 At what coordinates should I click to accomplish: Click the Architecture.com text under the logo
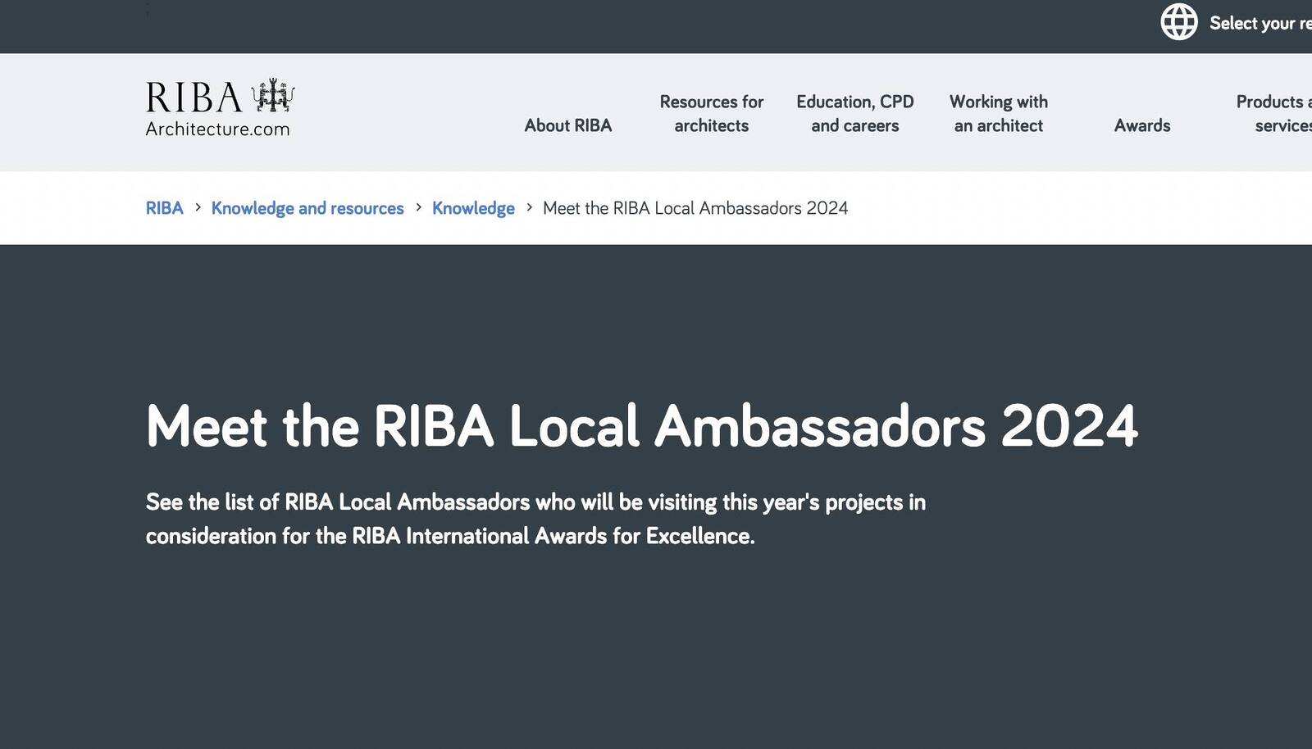point(217,129)
